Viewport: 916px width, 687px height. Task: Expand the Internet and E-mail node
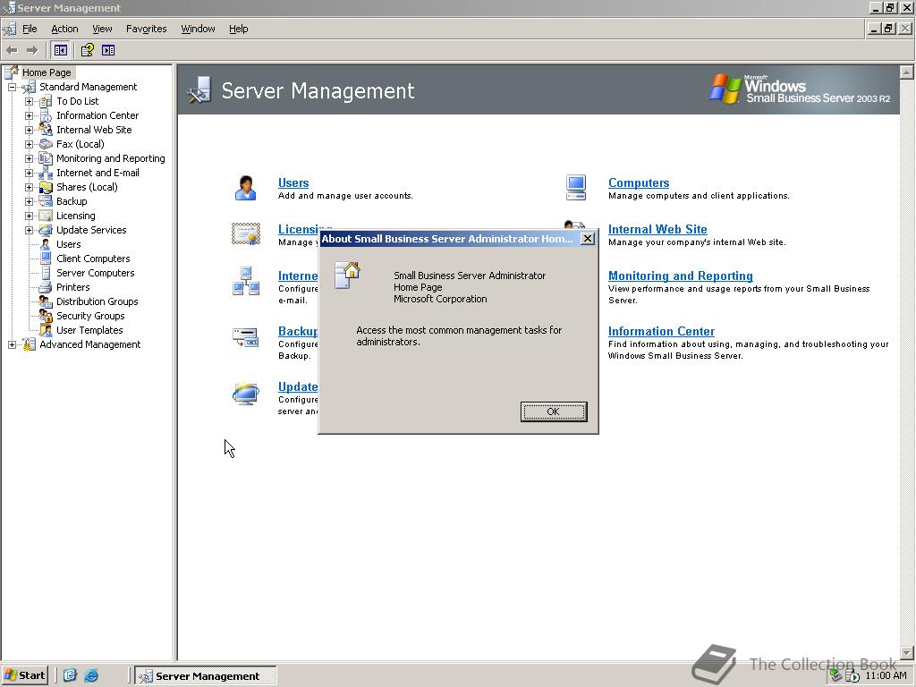pos(29,173)
